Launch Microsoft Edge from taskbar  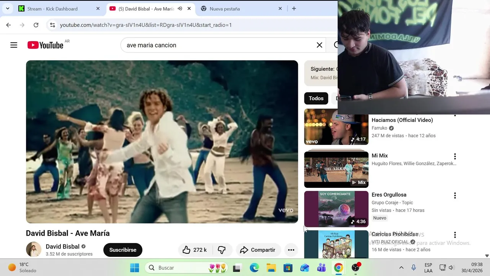coord(254,268)
